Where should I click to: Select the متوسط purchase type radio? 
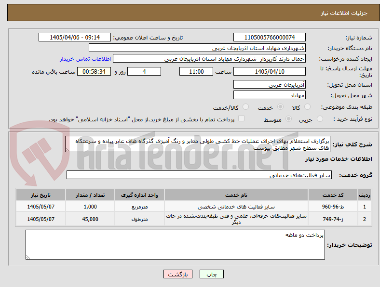[288, 119]
